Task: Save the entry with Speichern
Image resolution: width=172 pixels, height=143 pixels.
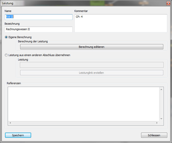Action: pyautogui.click(x=18, y=135)
